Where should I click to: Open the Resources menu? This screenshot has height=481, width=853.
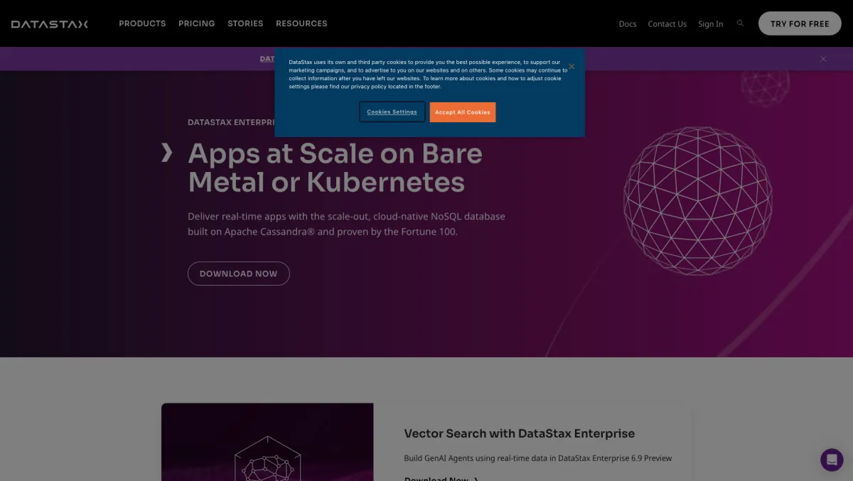coord(301,23)
